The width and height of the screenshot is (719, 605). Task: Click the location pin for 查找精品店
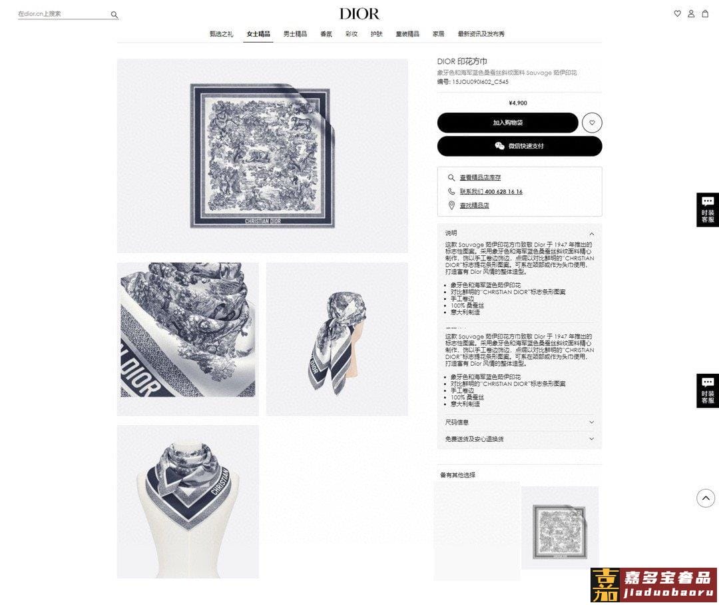click(x=451, y=205)
